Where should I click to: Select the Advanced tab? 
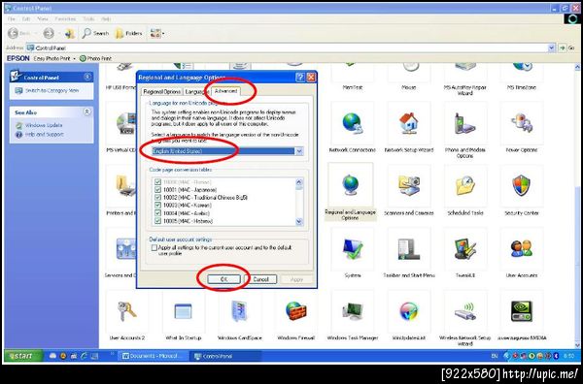point(225,91)
